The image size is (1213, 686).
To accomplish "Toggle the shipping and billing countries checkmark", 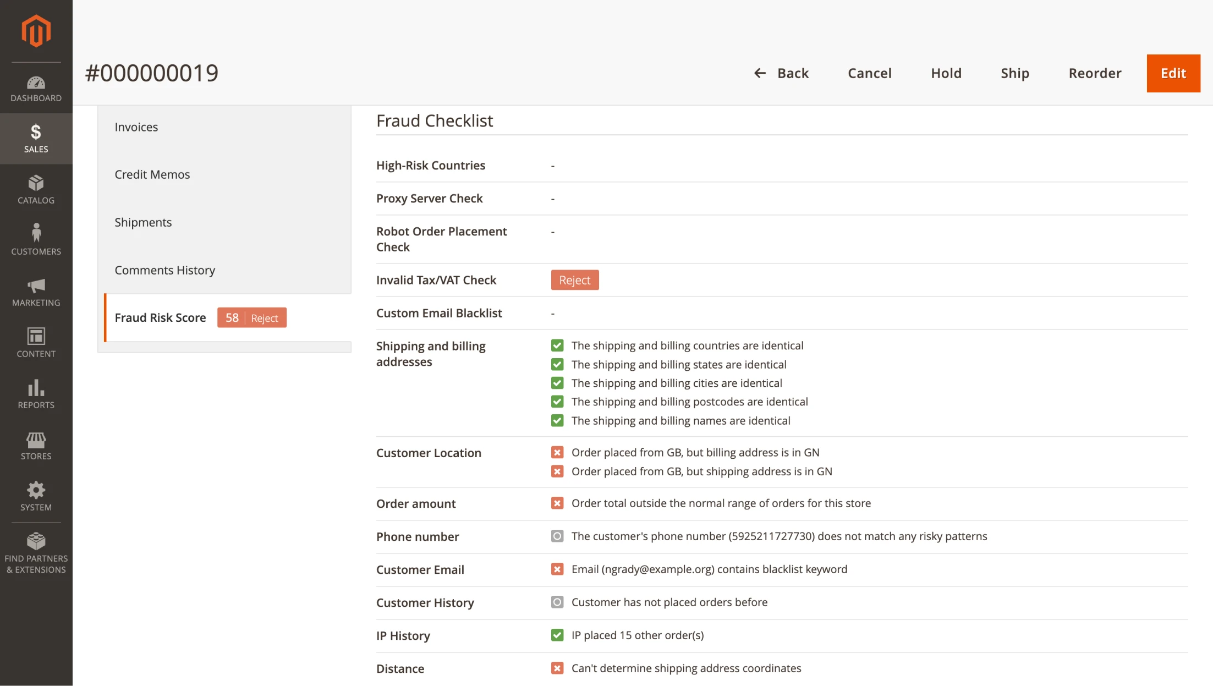I will coord(557,345).
